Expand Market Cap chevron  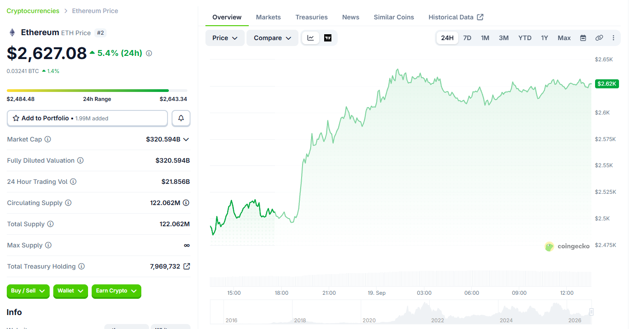(x=186, y=139)
